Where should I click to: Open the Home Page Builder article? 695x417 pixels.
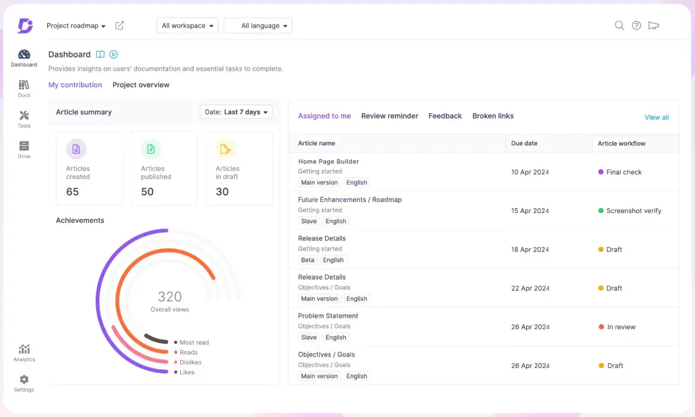328,162
